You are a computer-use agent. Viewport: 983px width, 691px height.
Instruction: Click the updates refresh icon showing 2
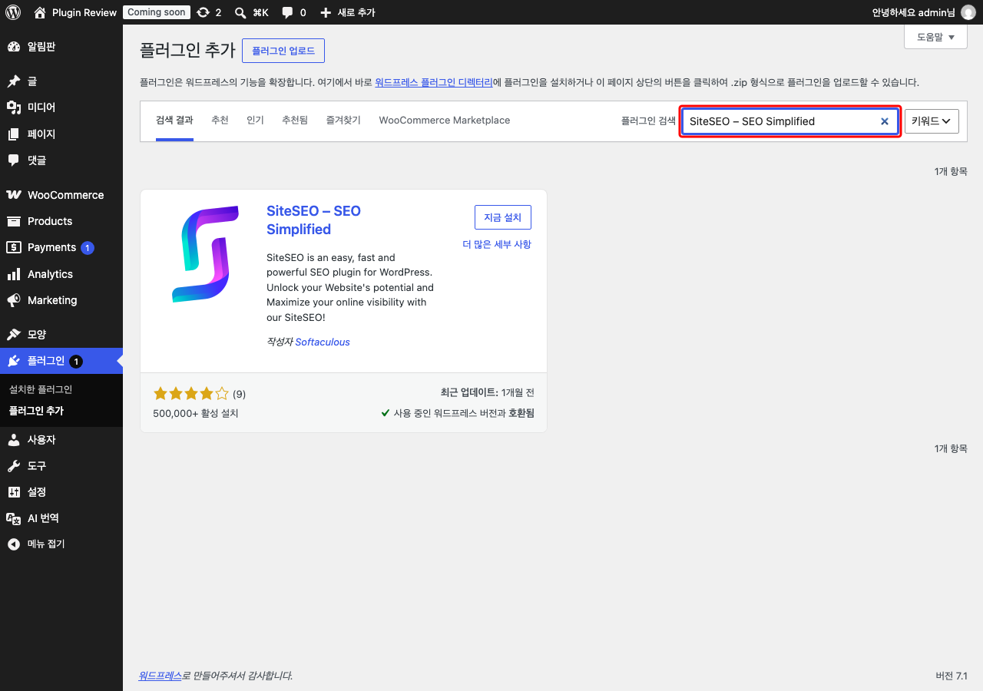pos(203,12)
